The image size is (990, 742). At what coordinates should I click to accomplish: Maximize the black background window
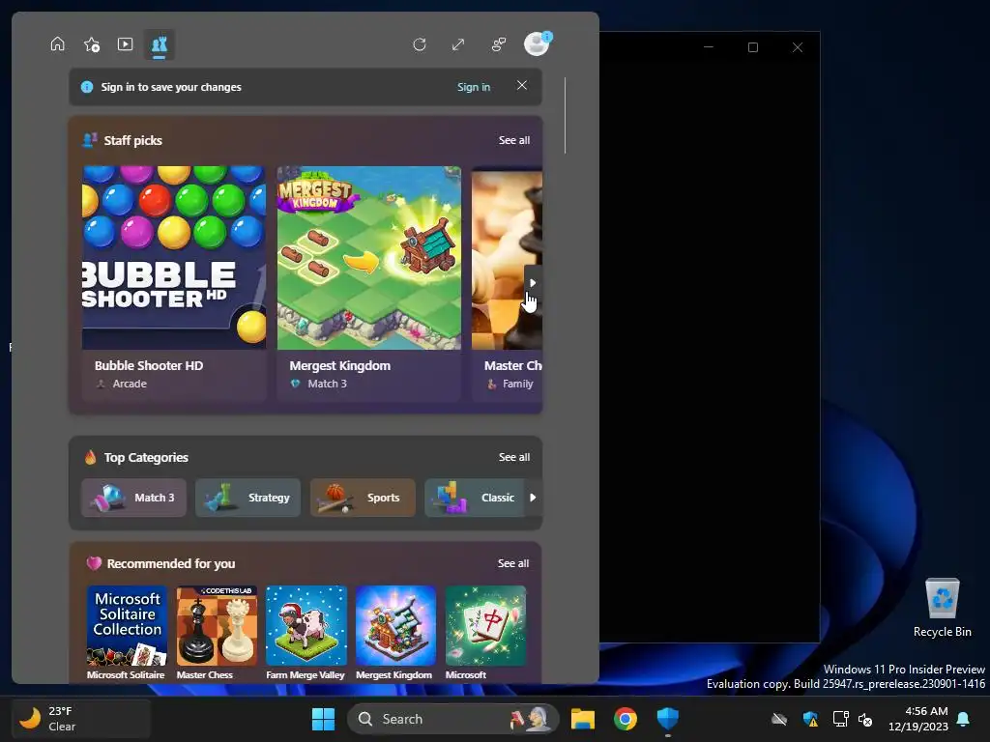click(752, 47)
